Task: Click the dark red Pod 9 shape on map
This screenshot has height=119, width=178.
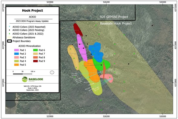Action: click(78, 30)
